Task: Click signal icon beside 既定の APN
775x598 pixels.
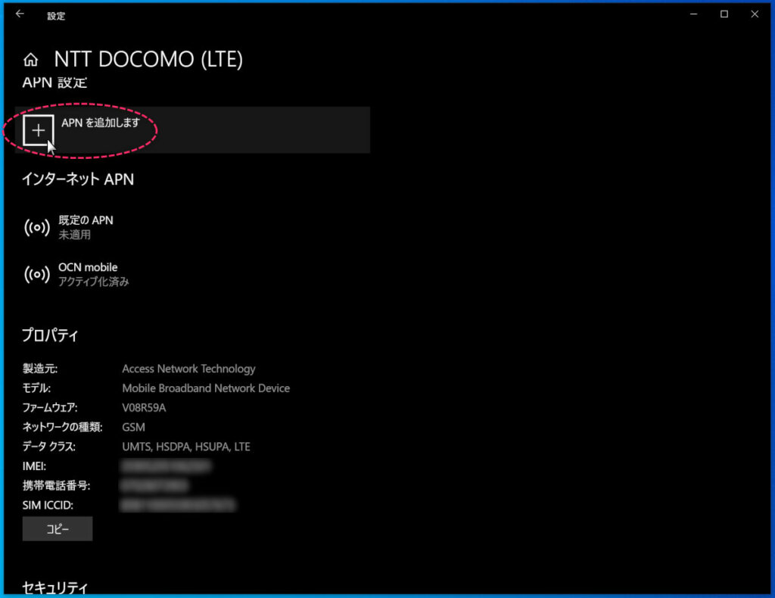Action: (37, 228)
